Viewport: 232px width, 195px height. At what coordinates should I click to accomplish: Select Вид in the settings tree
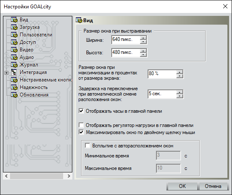point(24,20)
